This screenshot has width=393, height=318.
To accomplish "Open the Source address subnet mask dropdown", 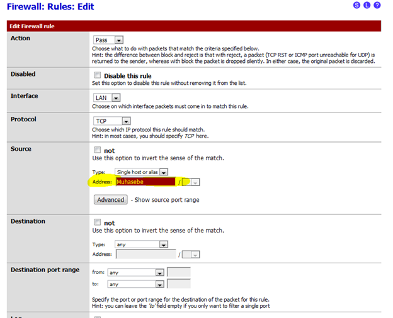I will coord(191,182).
